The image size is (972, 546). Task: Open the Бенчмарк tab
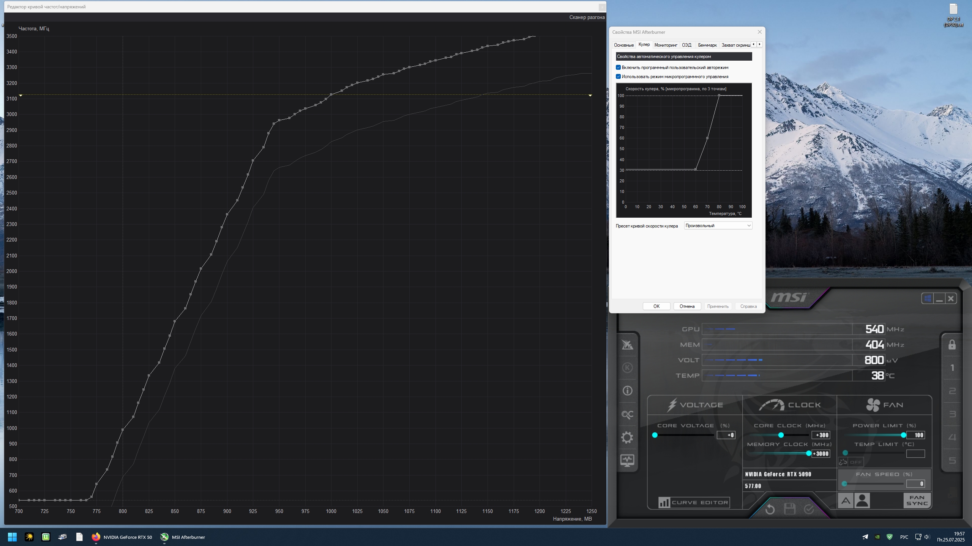707,45
